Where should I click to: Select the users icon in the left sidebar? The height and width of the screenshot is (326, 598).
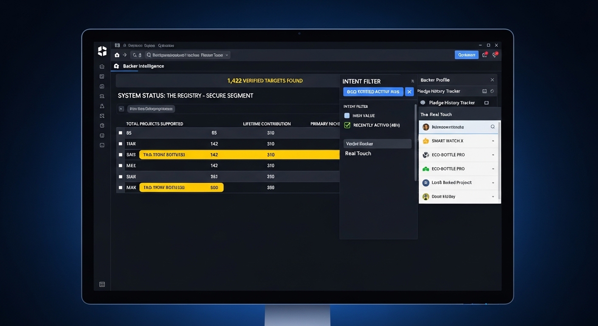102,106
